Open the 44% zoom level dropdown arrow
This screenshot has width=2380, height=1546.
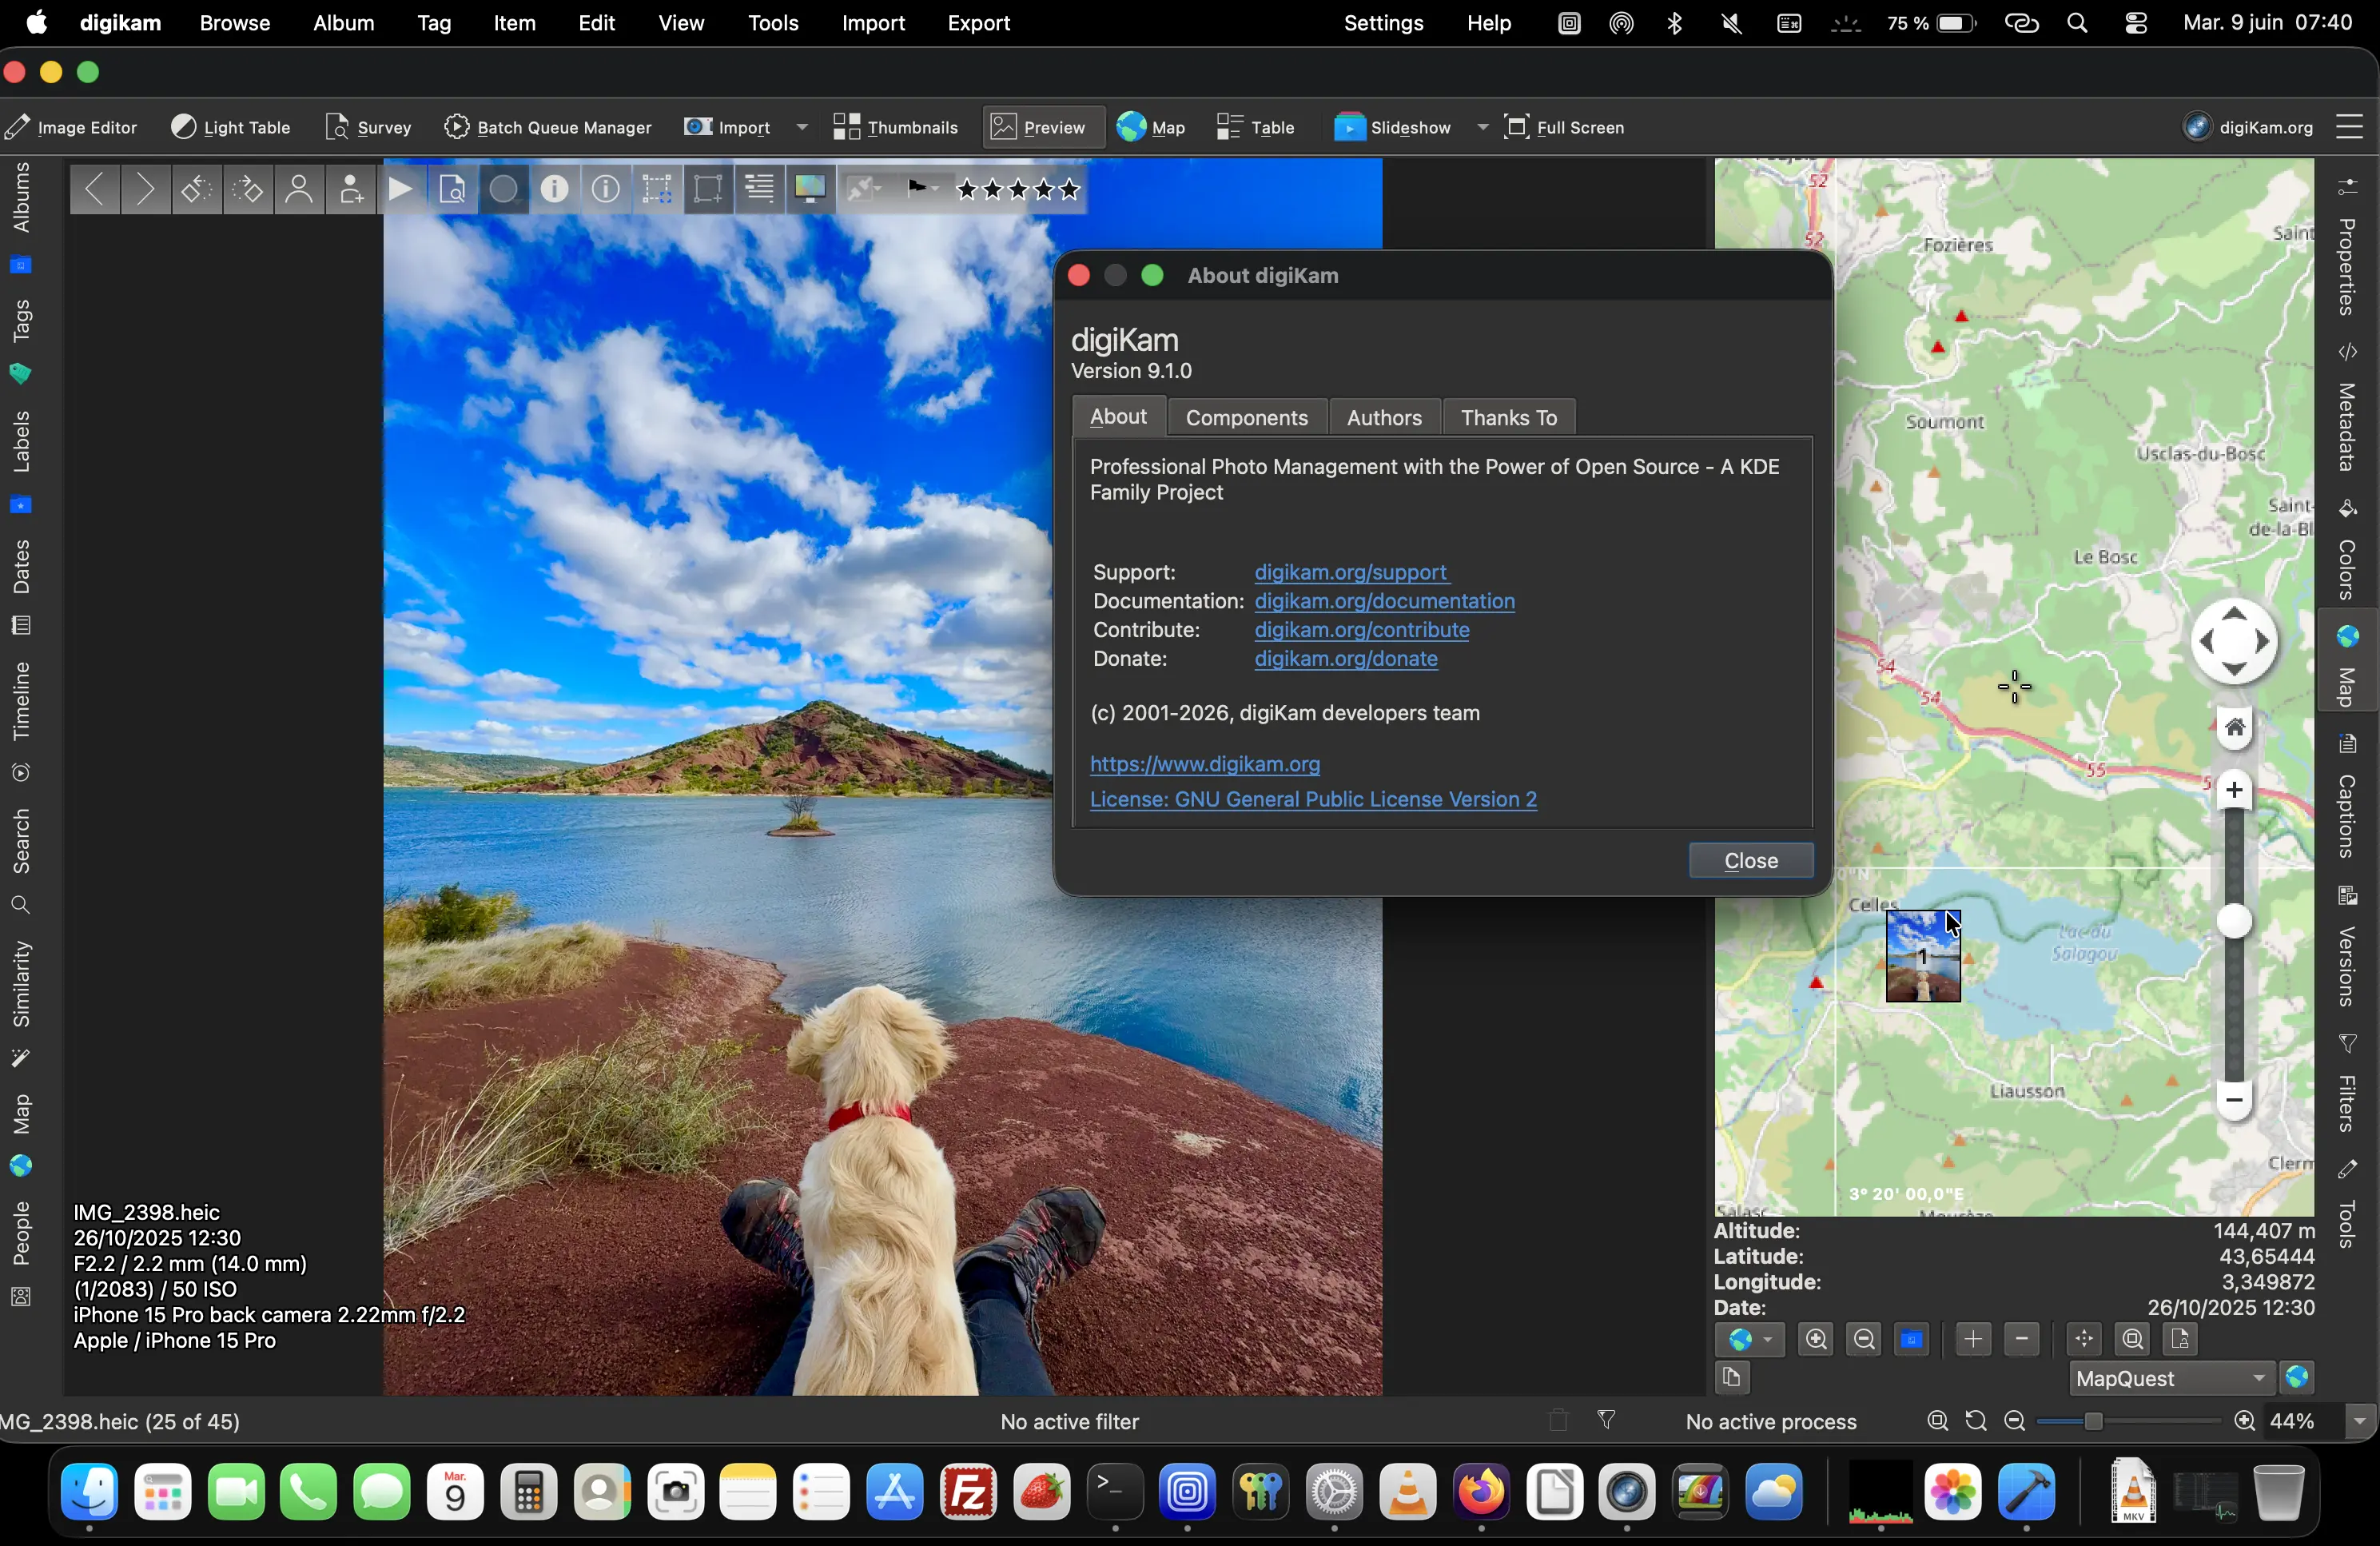point(2360,1421)
